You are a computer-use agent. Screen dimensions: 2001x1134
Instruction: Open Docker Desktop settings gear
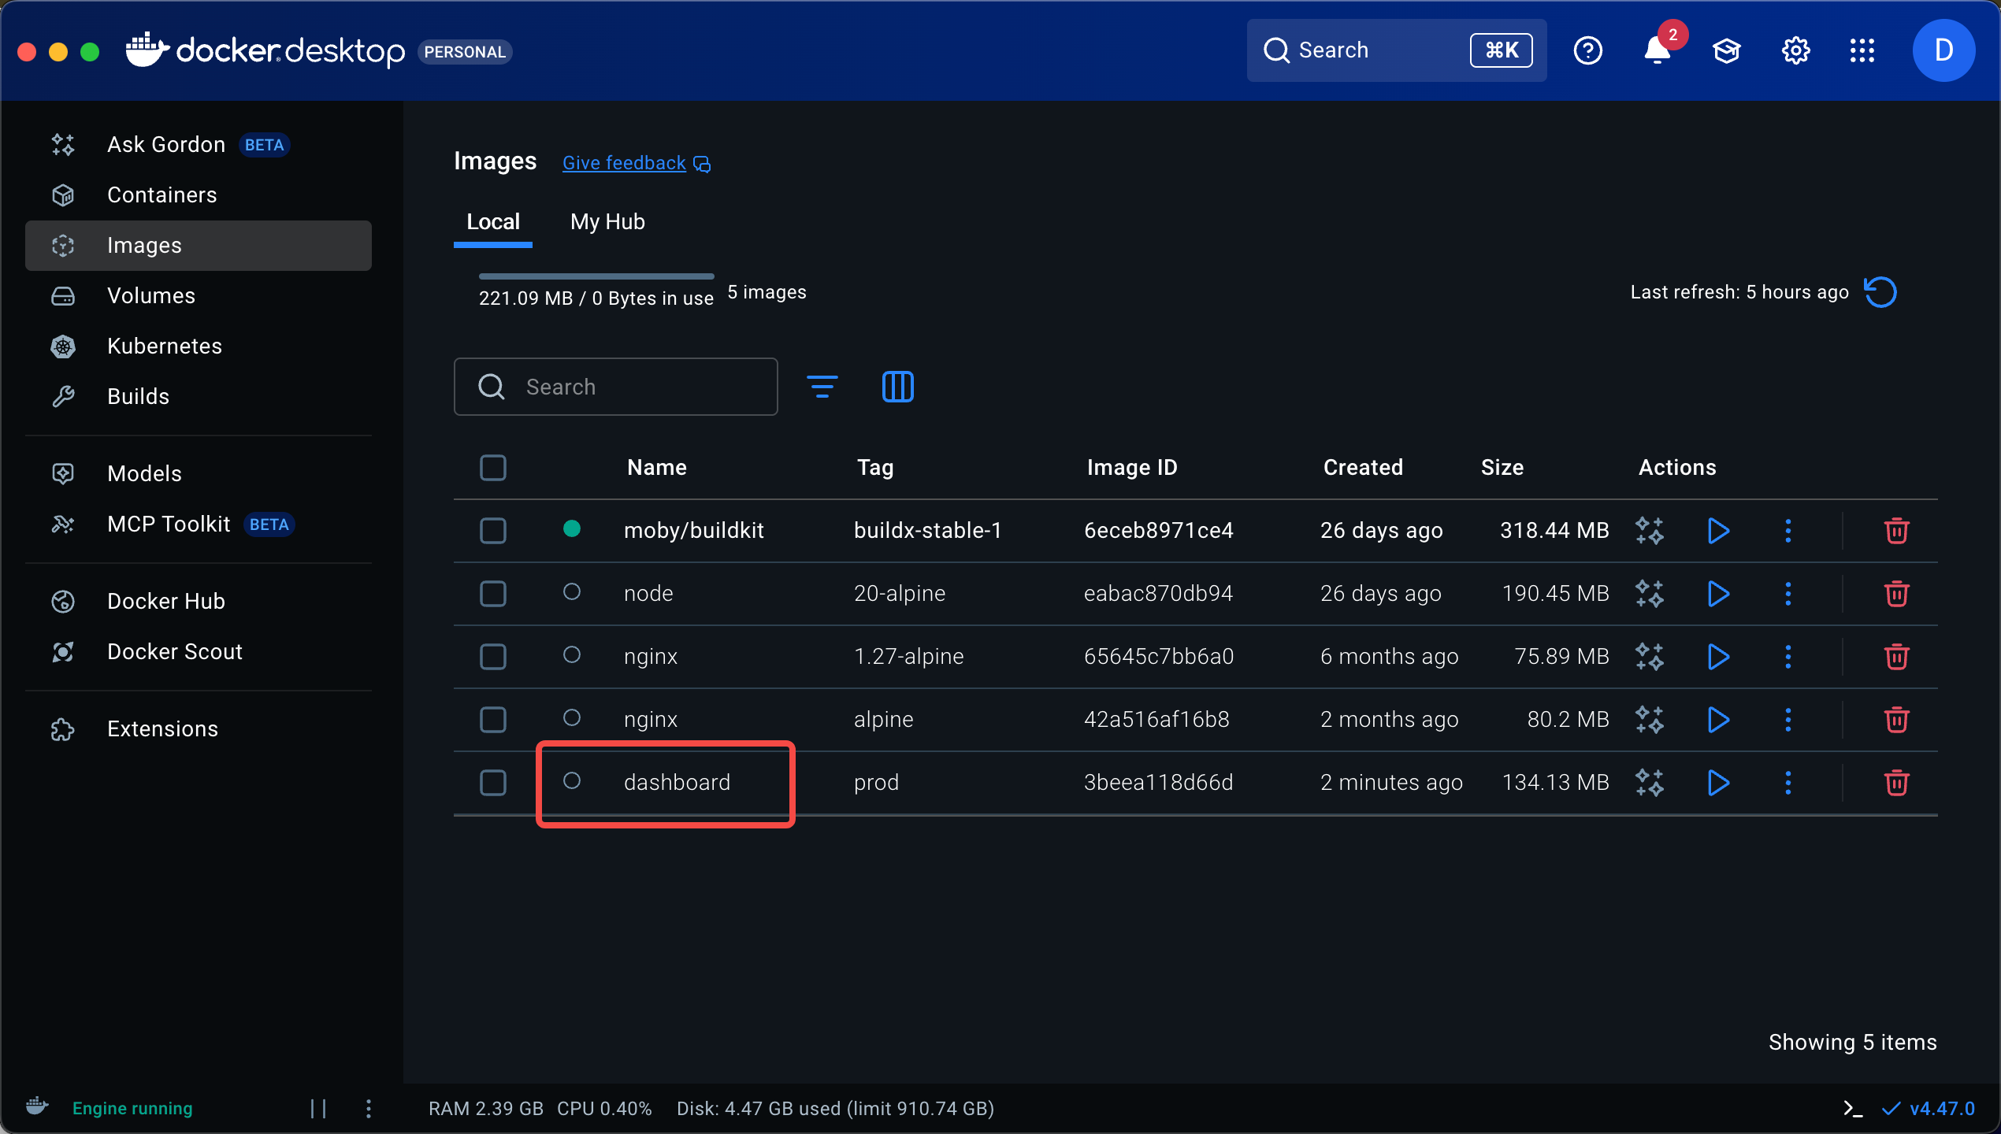(1795, 51)
